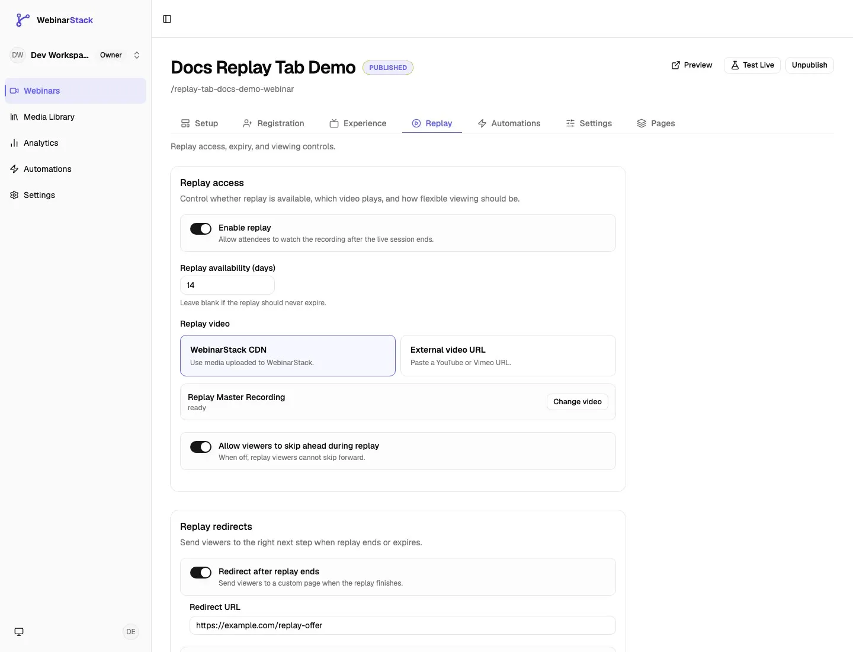Click the Dev Workspace name
Viewport: 853px width, 652px height.
(60, 55)
